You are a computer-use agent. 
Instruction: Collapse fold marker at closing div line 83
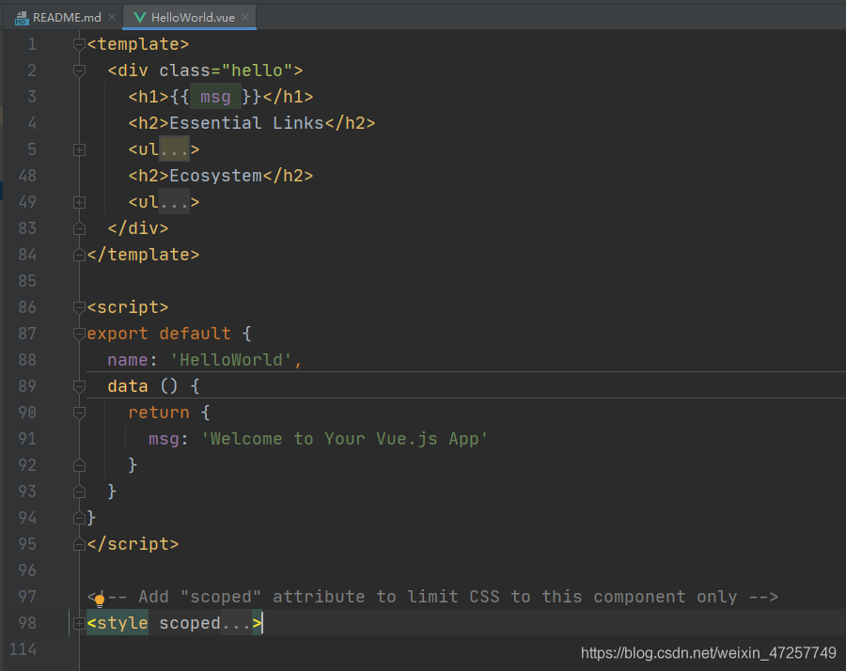(79, 228)
